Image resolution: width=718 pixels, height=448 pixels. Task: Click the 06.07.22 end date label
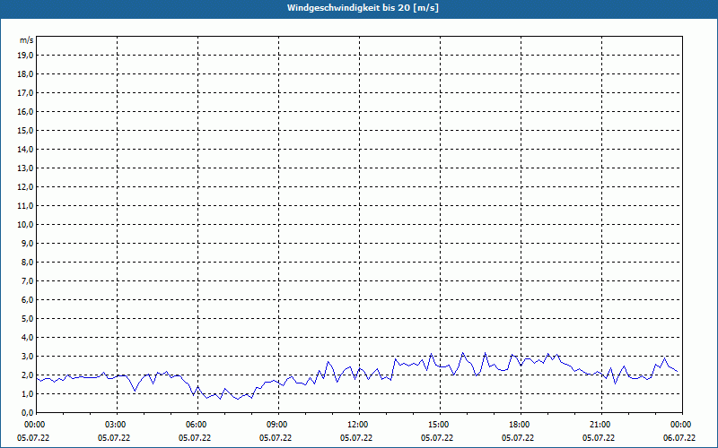[679, 437]
